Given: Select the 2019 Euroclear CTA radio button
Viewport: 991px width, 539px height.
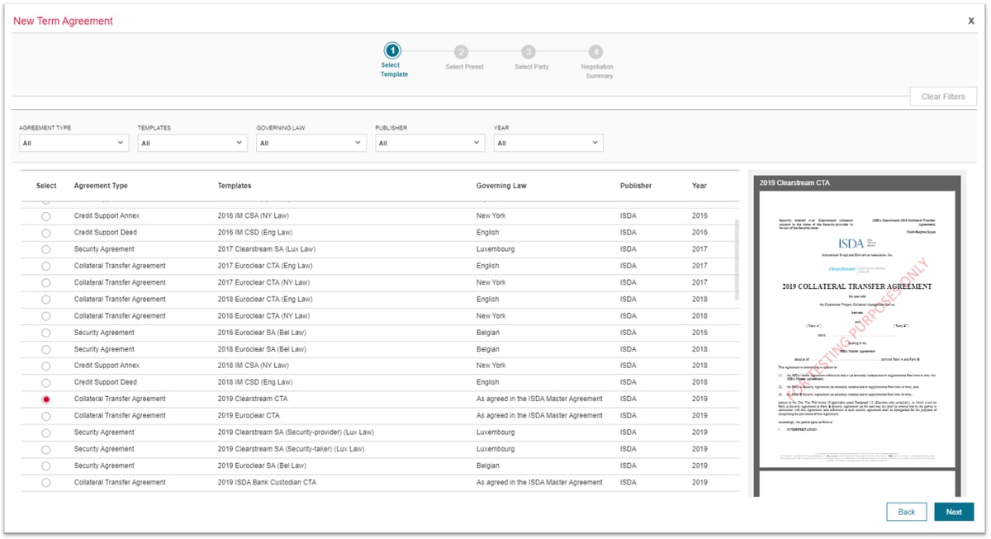Looking at the screenshot, I should click(45, 416).
